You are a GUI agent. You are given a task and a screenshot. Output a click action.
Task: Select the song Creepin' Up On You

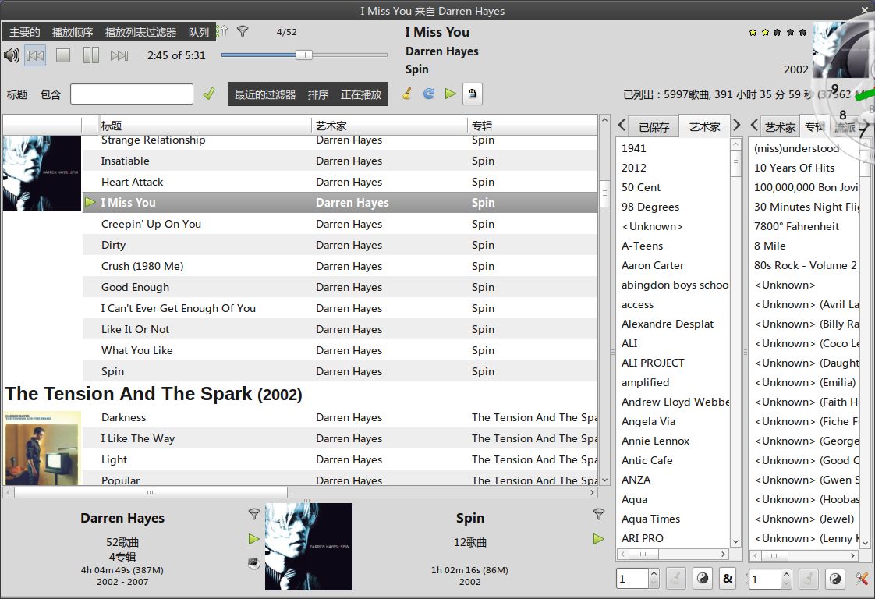coord(340,224)
